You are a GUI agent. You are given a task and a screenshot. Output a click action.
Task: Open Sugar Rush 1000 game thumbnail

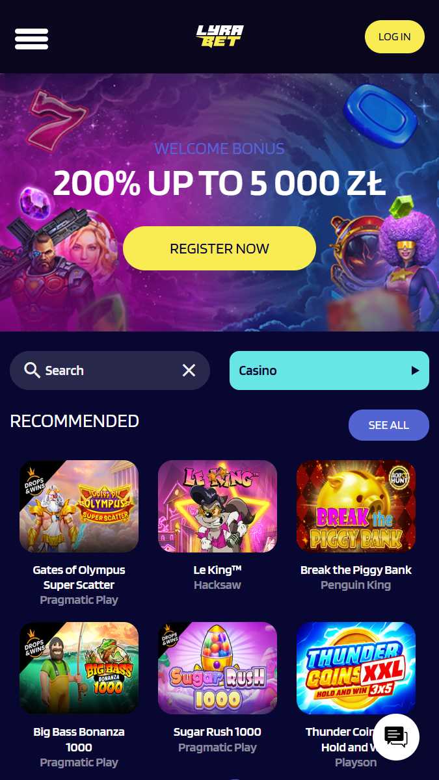click(217, 668)
